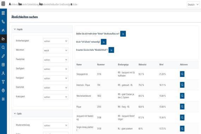View details of Interlock - Pique row
The width and height of the screenshot is (201, 134).
coord(182,85)
